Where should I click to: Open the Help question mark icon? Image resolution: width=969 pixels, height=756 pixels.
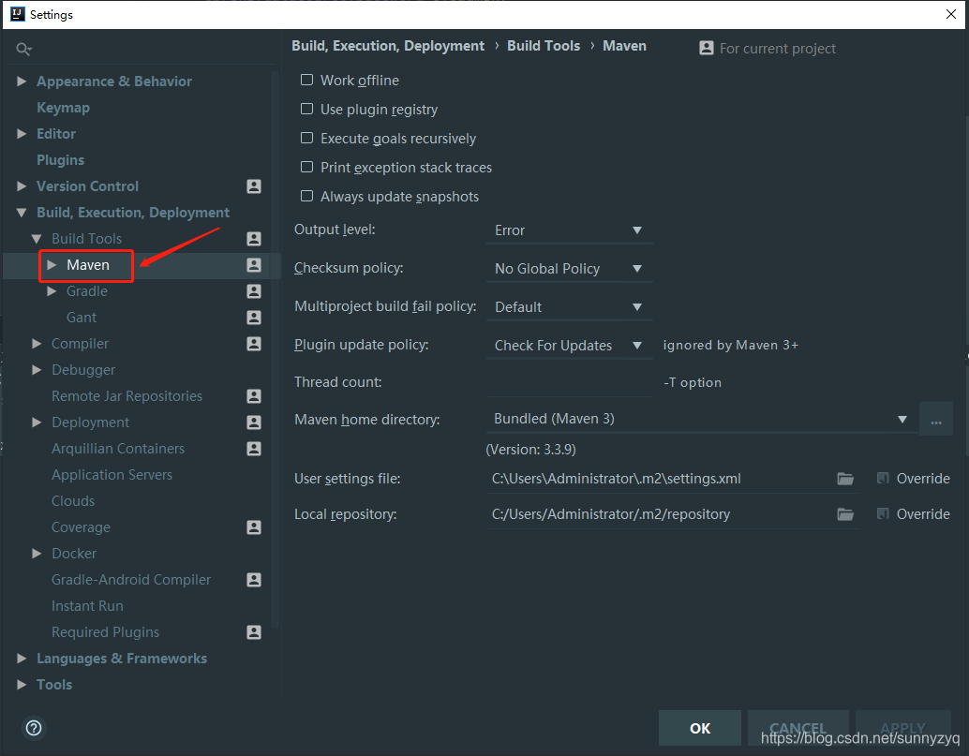coord(34,728)
